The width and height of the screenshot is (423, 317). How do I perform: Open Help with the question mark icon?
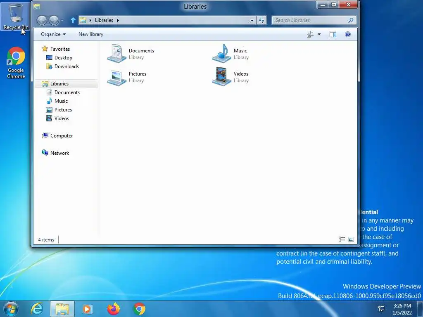tap(348, 34)
